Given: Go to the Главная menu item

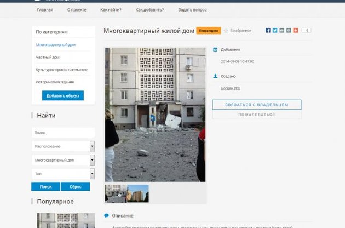Looking at the screenshot, I should coord(45,10).
